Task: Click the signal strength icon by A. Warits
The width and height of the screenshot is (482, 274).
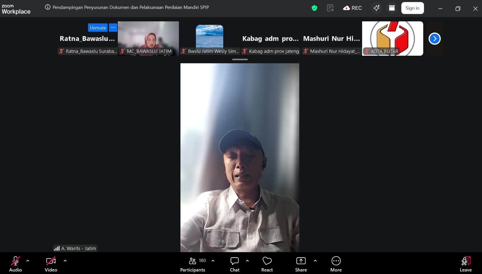Action: [x=57, y=248]
